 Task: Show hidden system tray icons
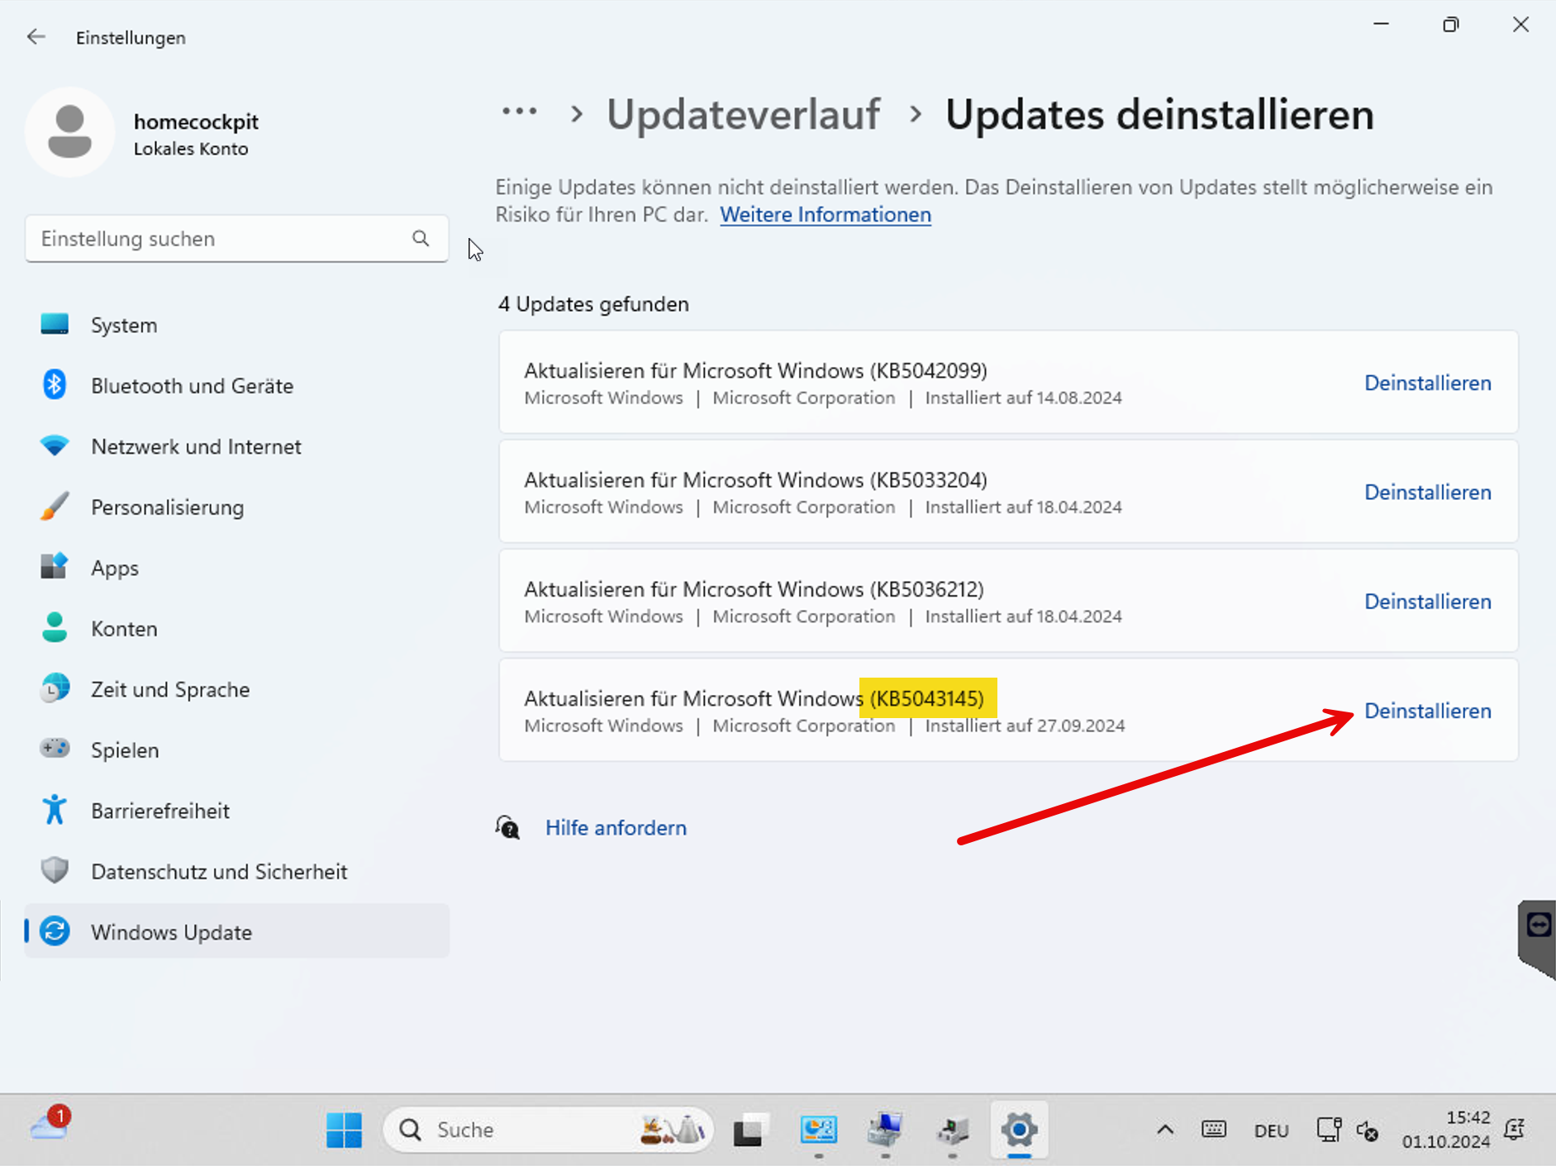[x=1164, y=1130]
